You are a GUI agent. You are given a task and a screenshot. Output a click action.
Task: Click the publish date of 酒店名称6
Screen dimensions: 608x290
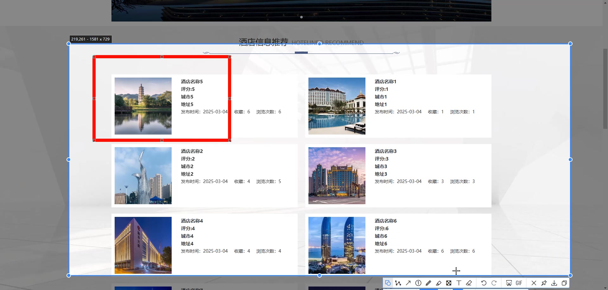pyautogui.click(x=398, y=251)
